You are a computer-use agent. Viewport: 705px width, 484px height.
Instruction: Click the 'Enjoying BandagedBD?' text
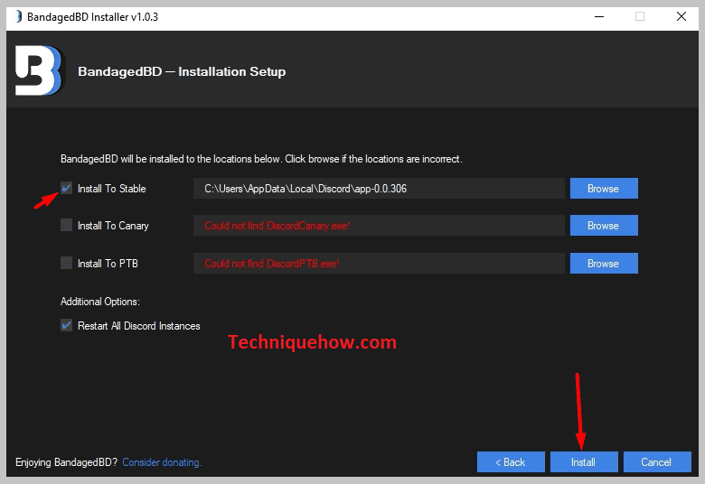[x=67, y=462]
